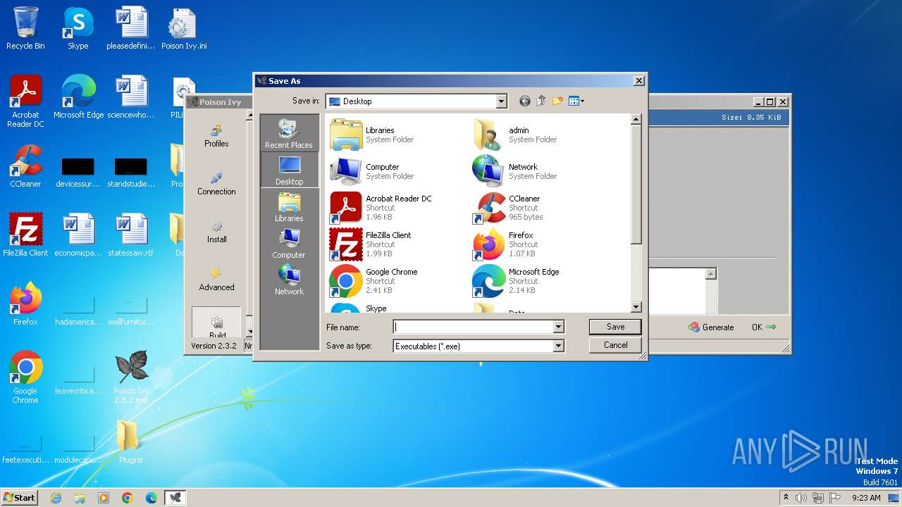Viewport: 902px width, 507px height.
Task: Open the View Menu icon dropdown
Action: pyautogui.click(x=576, y=101)
